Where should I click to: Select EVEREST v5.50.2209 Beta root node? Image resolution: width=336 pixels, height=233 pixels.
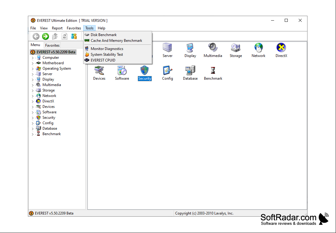click(x=56, y=52)
